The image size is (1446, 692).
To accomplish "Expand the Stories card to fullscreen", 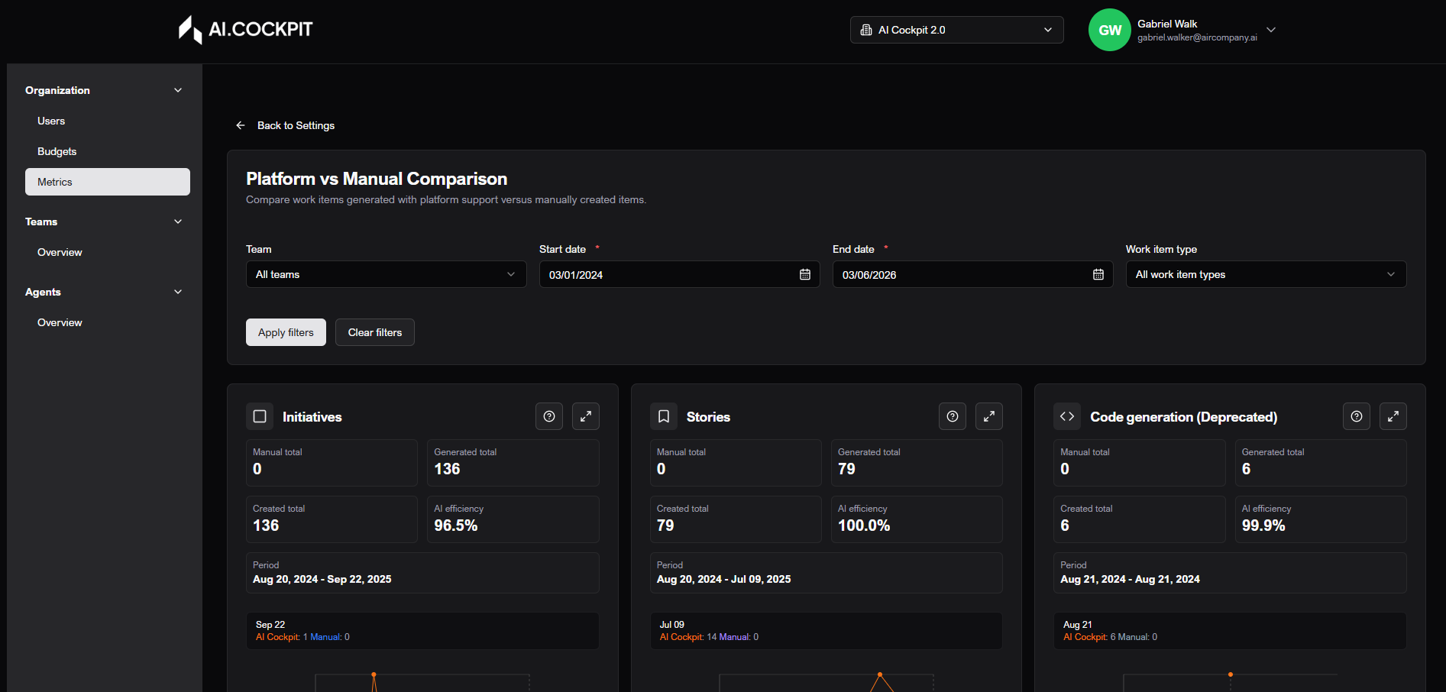I will (x=988, y=416).
